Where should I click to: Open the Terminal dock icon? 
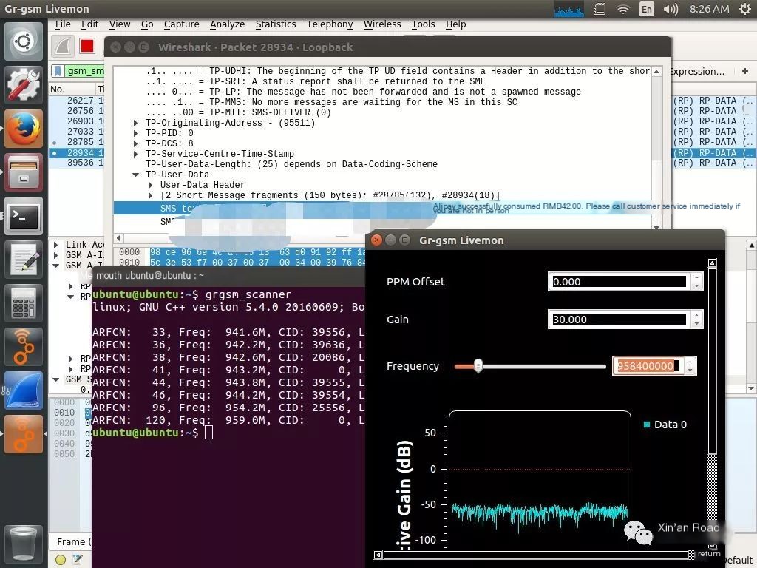[23, 216]
